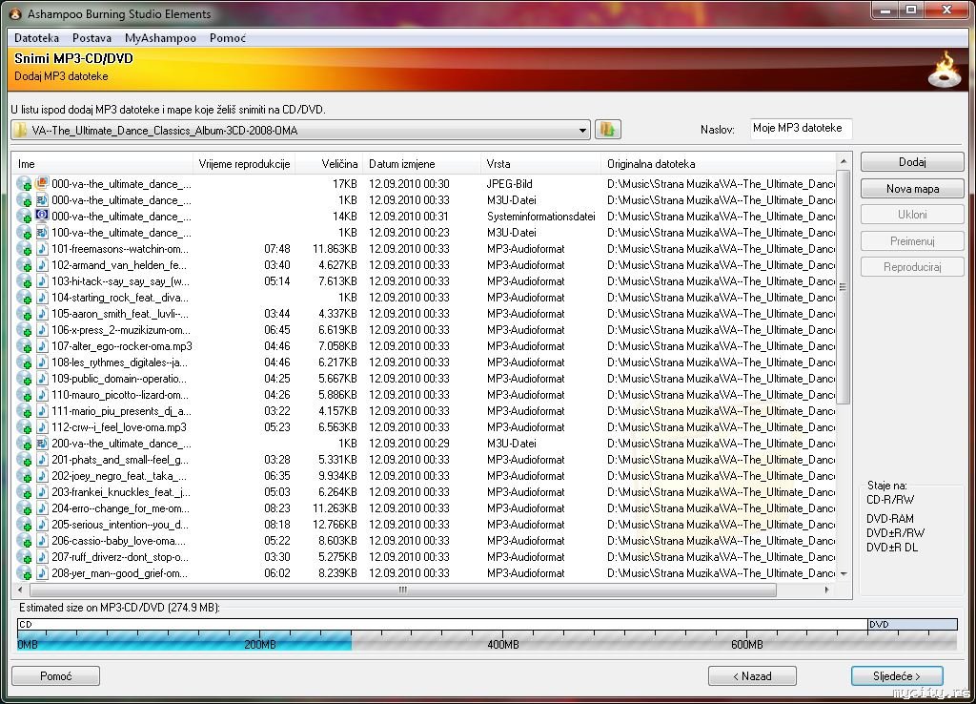Viewport: 976px width, 704px height.
Task: Click the 12.766KB size cell
Action: (x=335, y=524)
